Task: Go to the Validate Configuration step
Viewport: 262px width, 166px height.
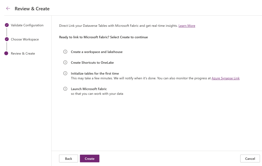Action: 27,25
